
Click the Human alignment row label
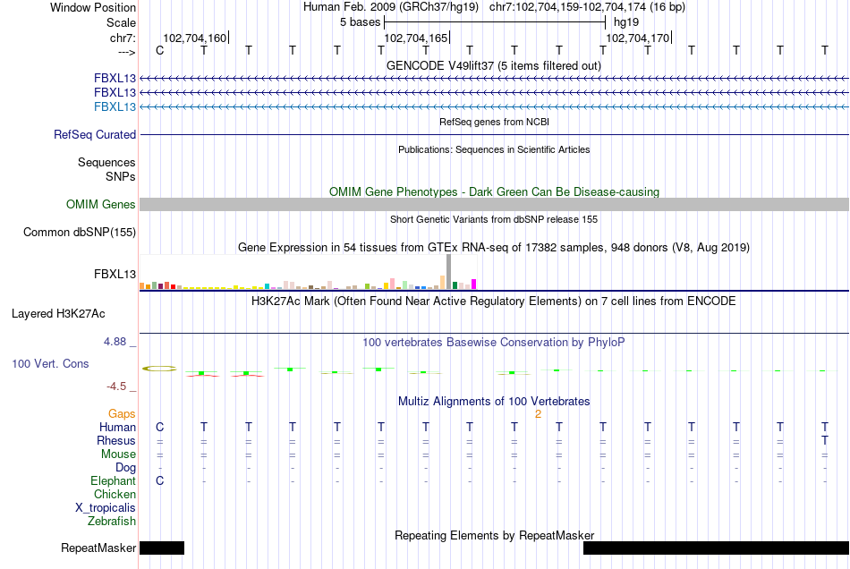(117, 428)
